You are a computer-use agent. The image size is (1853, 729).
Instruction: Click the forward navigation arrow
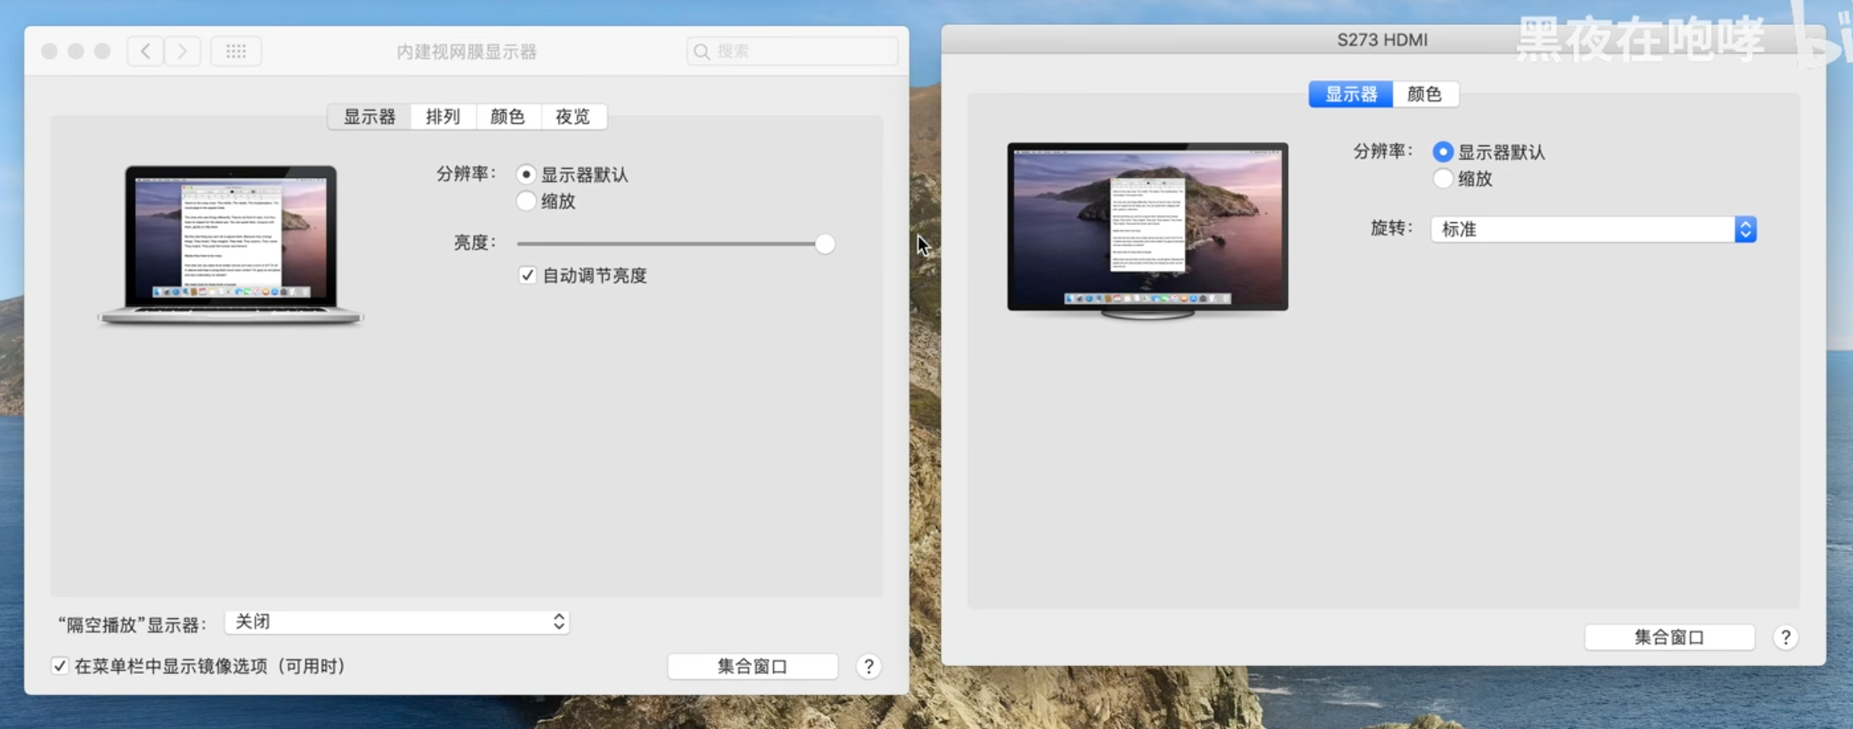point(182,50)
